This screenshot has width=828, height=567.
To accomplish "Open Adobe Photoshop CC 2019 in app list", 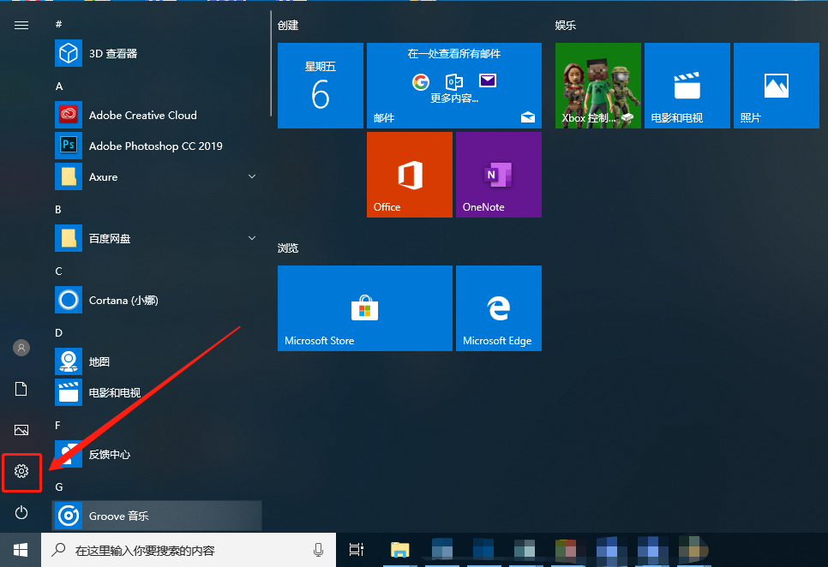I will [158, 146].
